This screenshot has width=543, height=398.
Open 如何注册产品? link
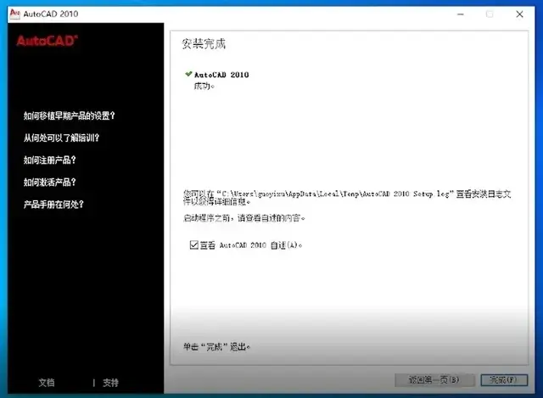(49, 160)
